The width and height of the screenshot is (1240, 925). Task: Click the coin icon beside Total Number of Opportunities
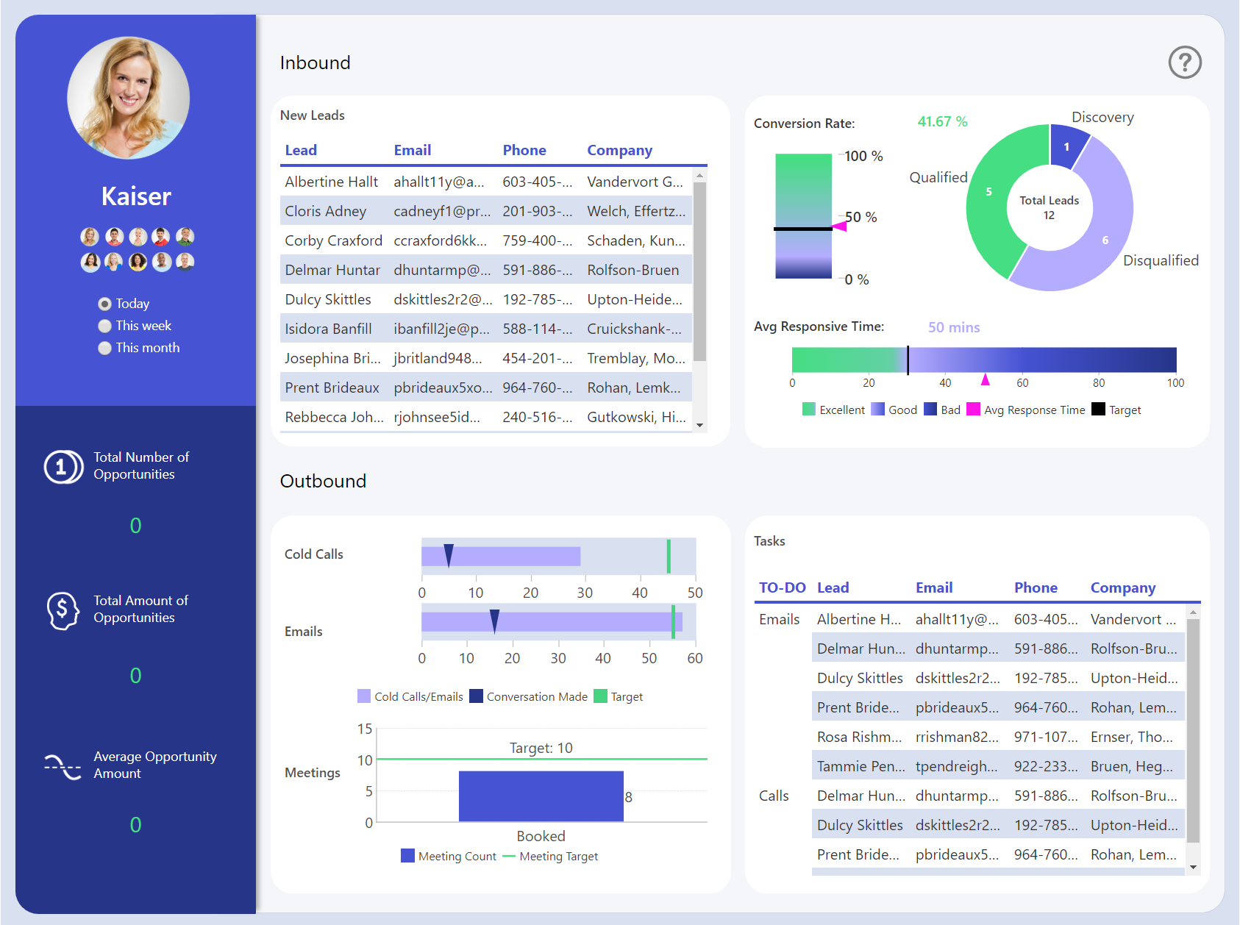pyautogui.click(x=63, y=466)
